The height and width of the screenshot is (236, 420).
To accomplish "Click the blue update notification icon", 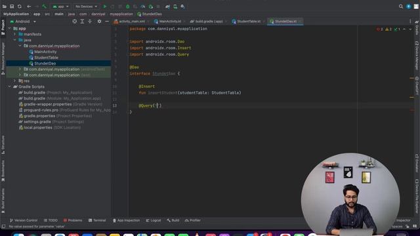I will (x=408, y=7).
